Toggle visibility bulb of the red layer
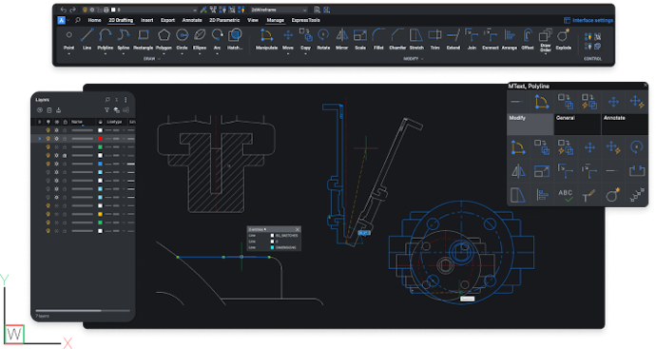The image size is (656, 349). pyautogui.click(x=48, y=139)
